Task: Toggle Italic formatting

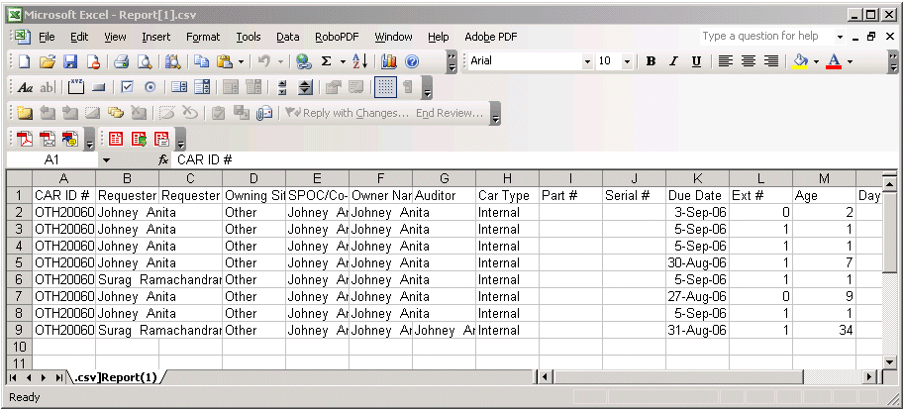Action: click(x=673, y=61)
